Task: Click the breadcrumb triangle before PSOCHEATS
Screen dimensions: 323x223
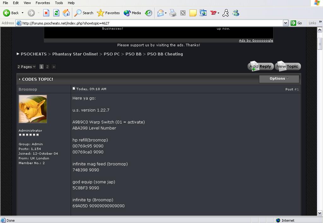Action: pos(18,54)
